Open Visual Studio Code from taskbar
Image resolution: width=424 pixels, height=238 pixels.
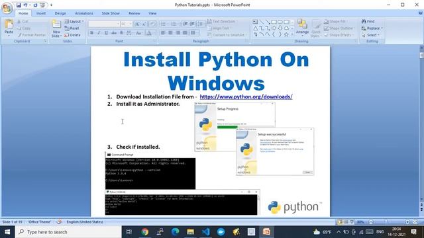coord(205,232)
